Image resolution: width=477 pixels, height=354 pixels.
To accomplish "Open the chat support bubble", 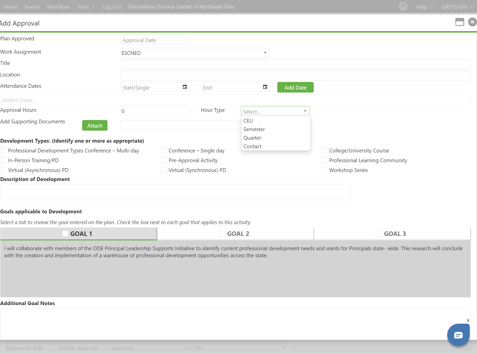I will click(x=458, y=335).
